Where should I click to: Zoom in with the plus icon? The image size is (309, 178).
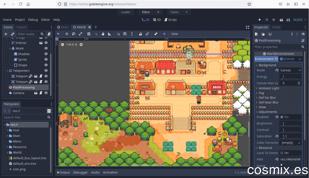pos(81,44)
